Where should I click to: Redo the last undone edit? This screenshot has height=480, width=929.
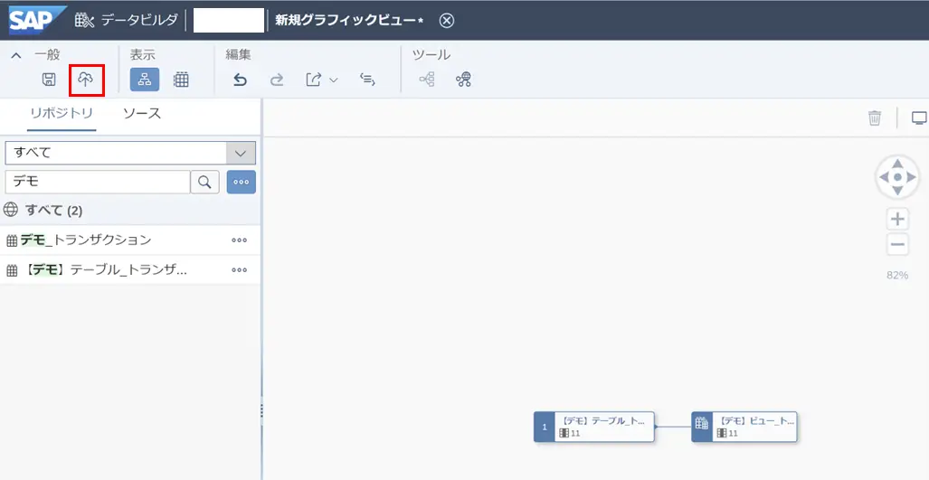277,80
